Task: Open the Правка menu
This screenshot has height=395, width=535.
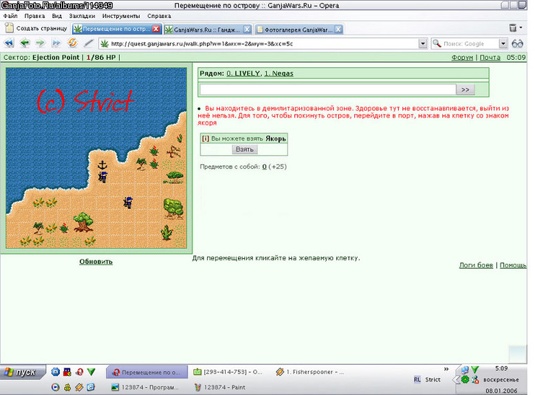Action: point(34,16)
